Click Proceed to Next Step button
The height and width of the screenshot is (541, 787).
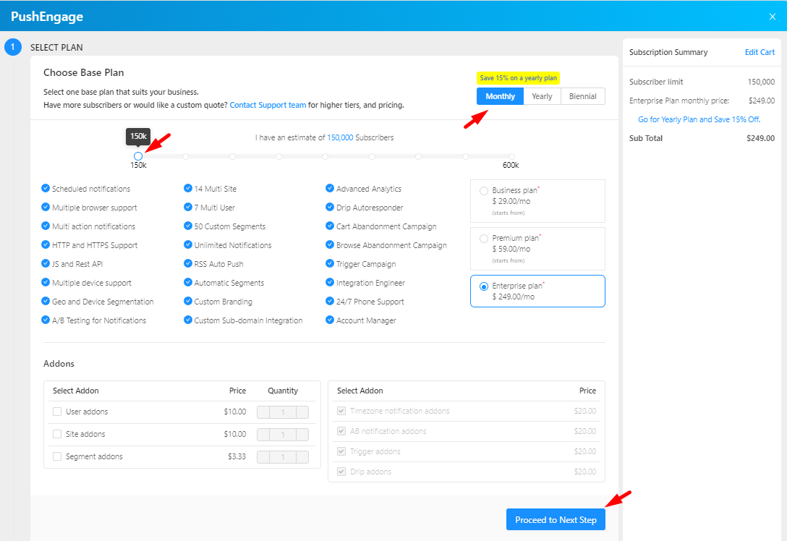click(x=556, y=520)
